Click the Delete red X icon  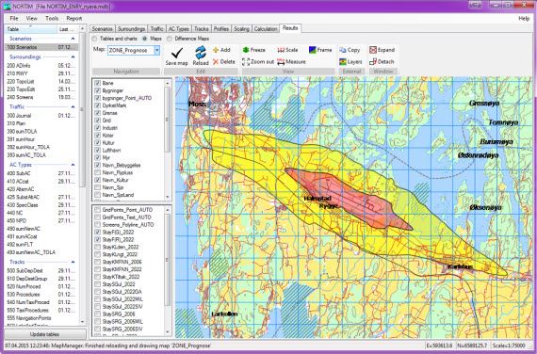(216, 61)
